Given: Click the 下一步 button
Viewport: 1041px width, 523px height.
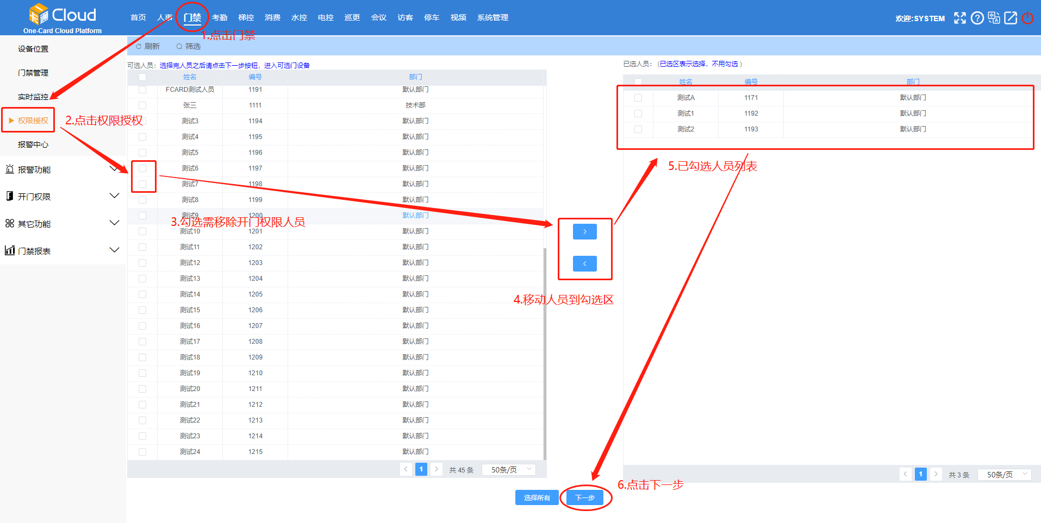Looking at the screenshot, I should point(585,497).
